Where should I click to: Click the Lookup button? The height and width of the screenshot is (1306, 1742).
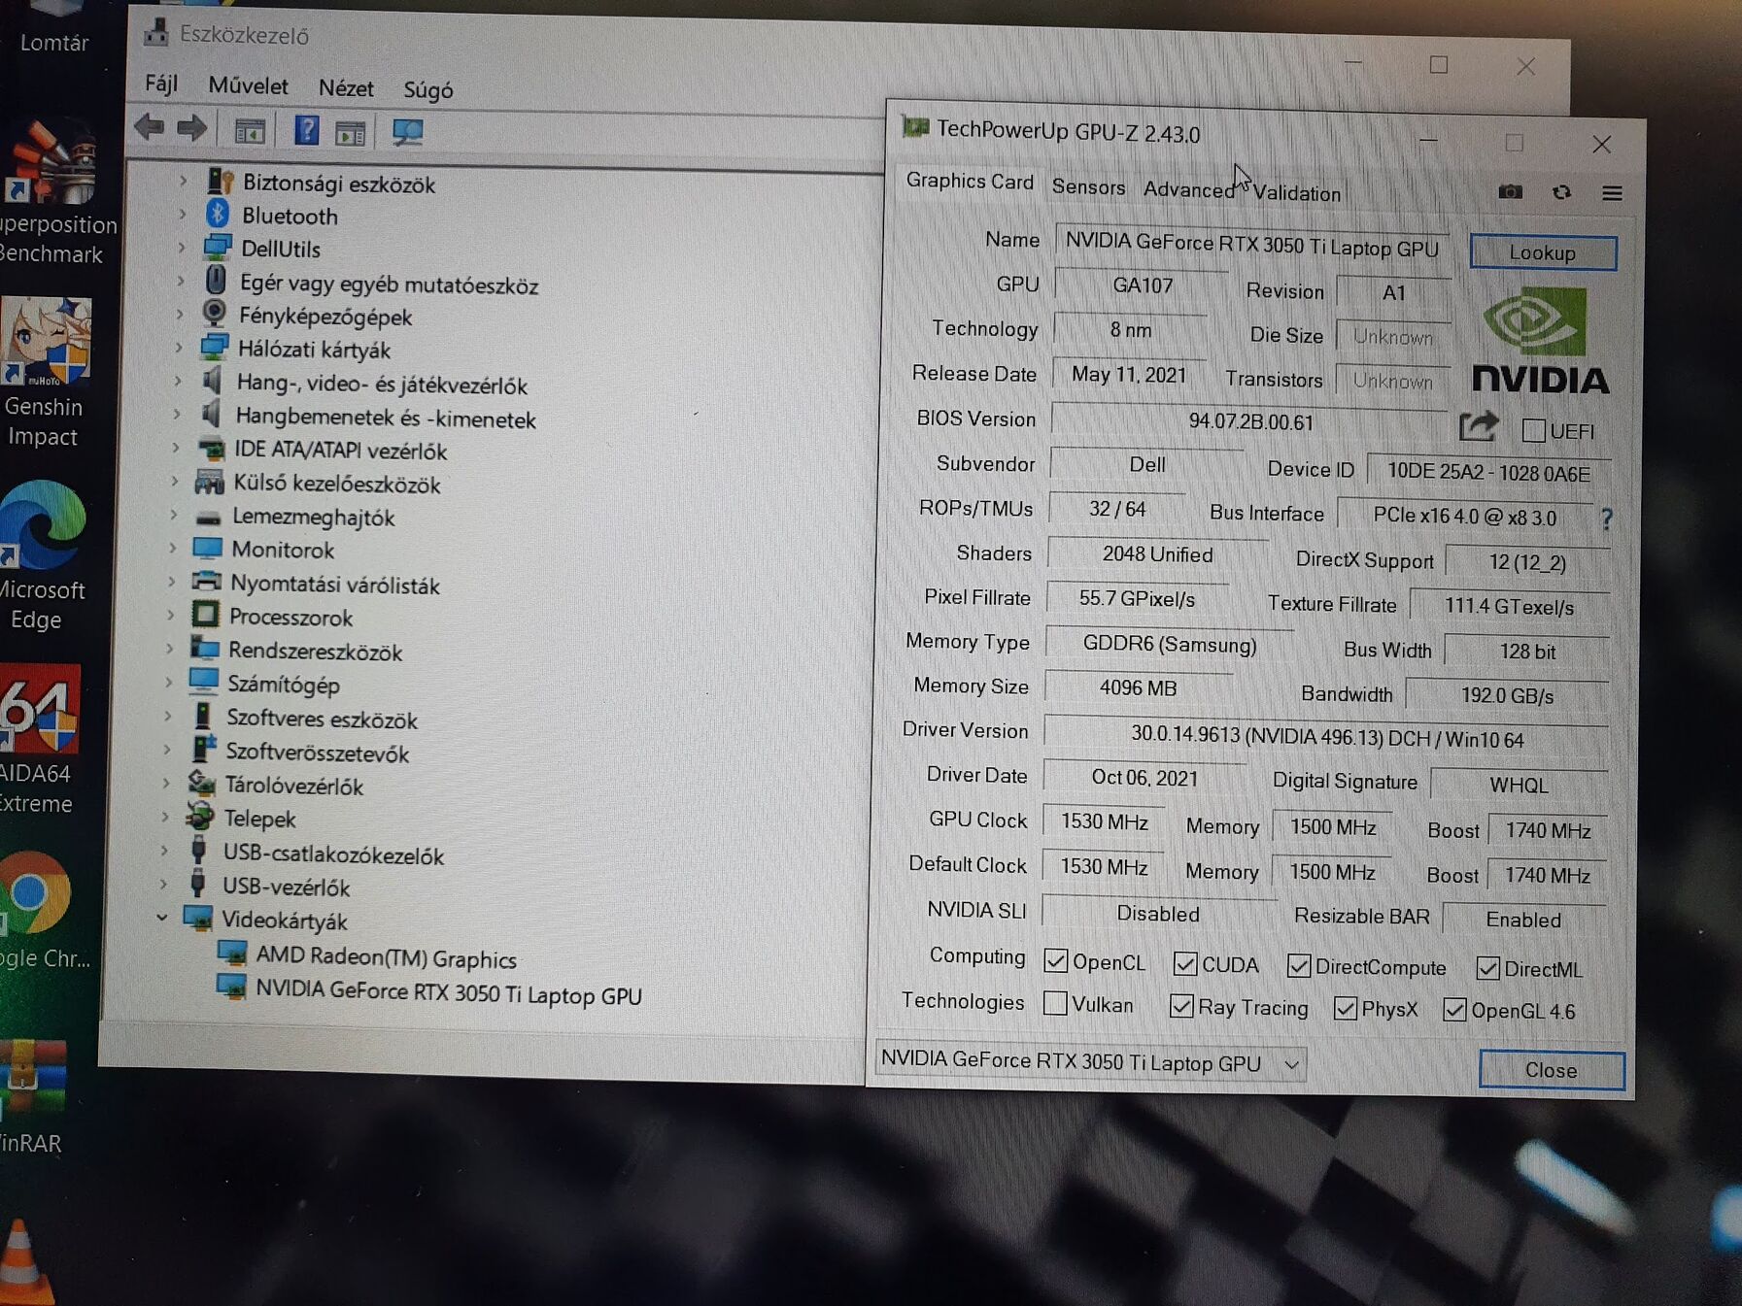[x=1543, y=252]
